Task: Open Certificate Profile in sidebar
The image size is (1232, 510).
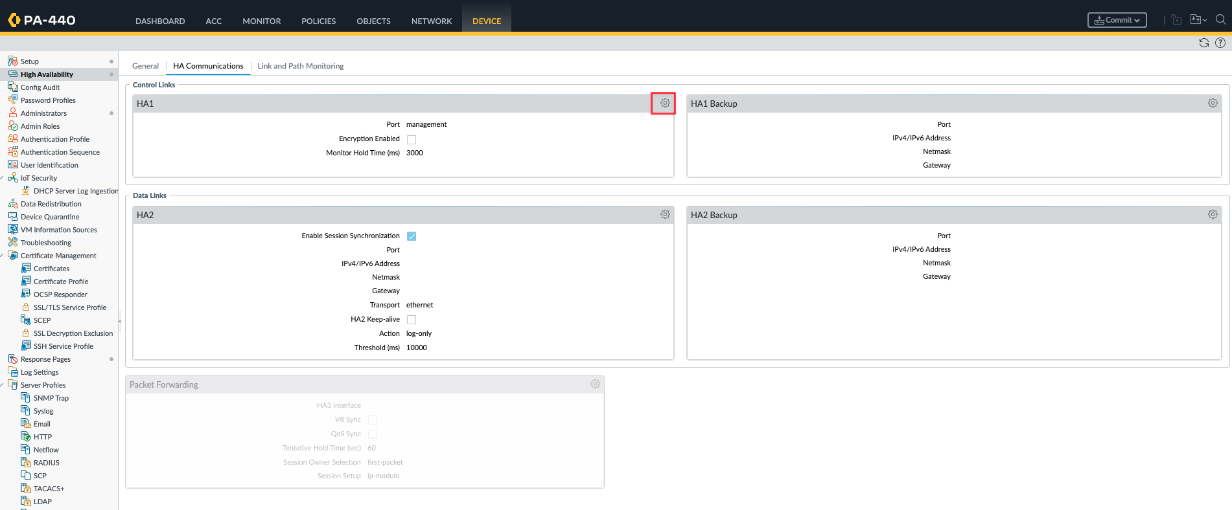Action: click(x=61, y=282)
